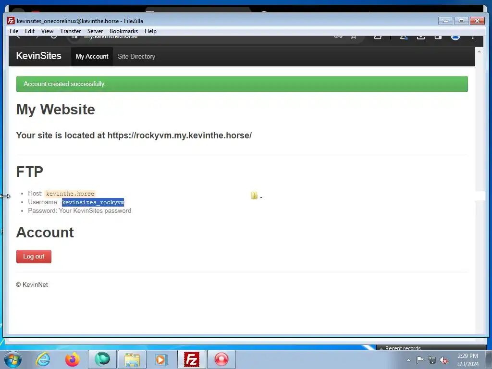Click the 'Account created successfully.' alert text

64,84
